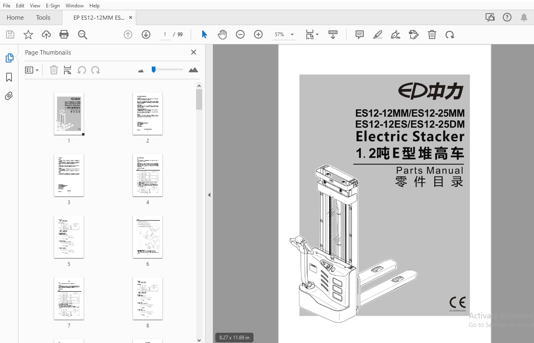Viewport: 534px width, 343px height.
Task: Open the find text magnifier tool
Action: point(82,35)
